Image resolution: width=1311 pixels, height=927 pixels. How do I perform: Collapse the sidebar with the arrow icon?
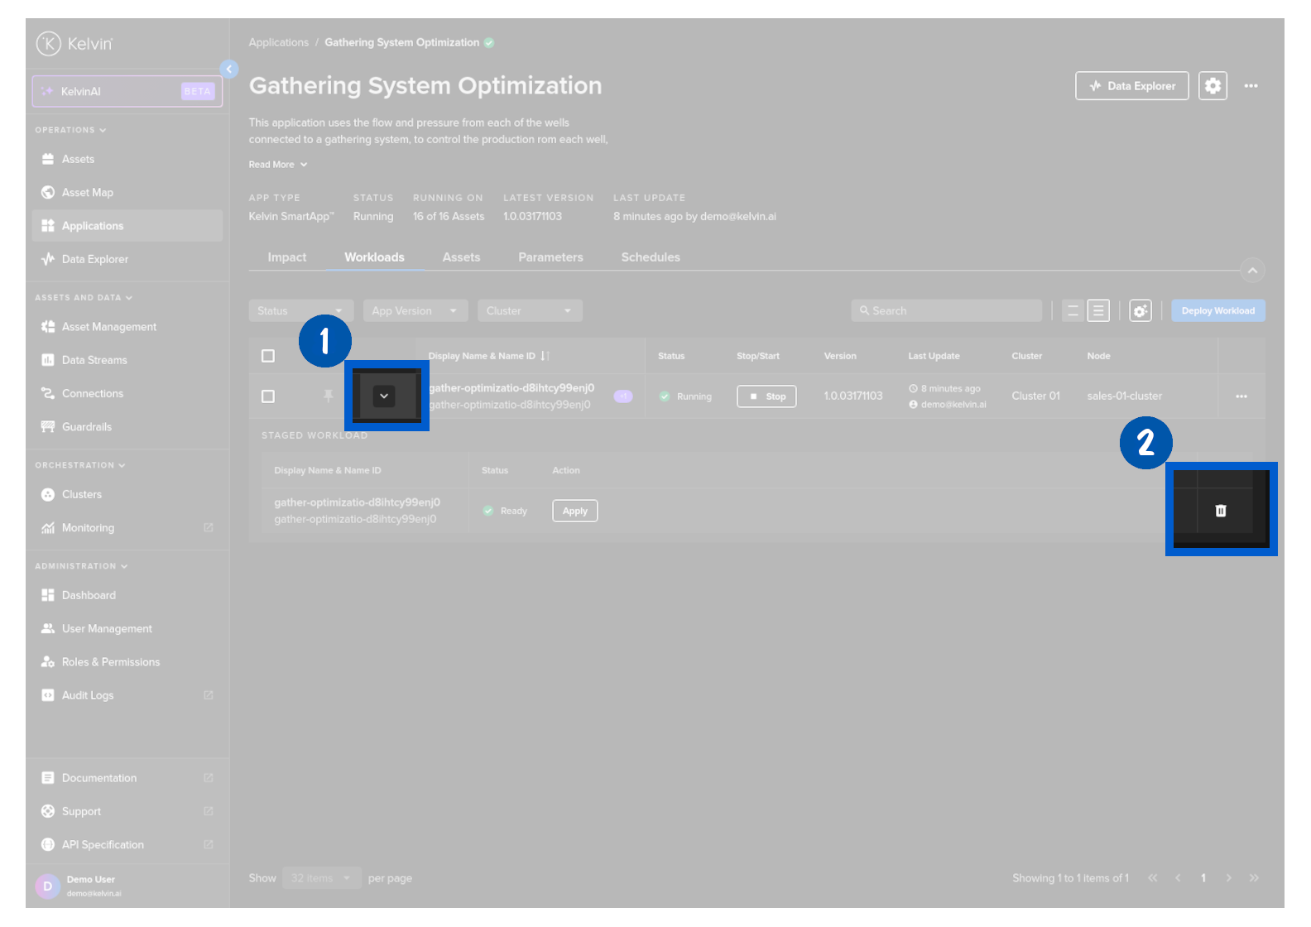point(229,70)
